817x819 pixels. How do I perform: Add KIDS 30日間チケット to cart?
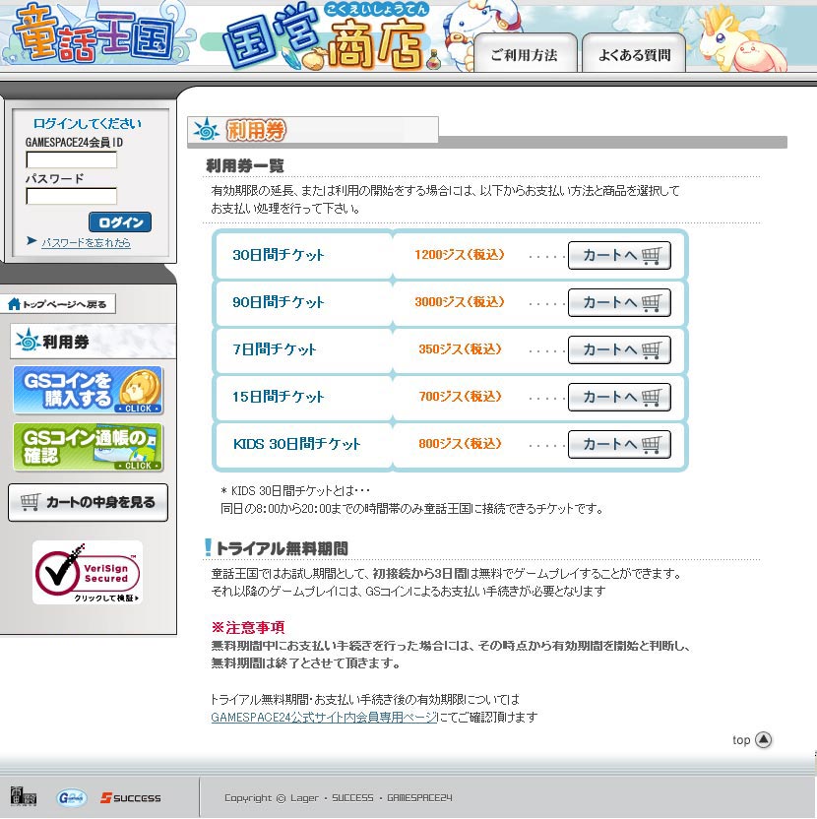(x=619, y=444)
